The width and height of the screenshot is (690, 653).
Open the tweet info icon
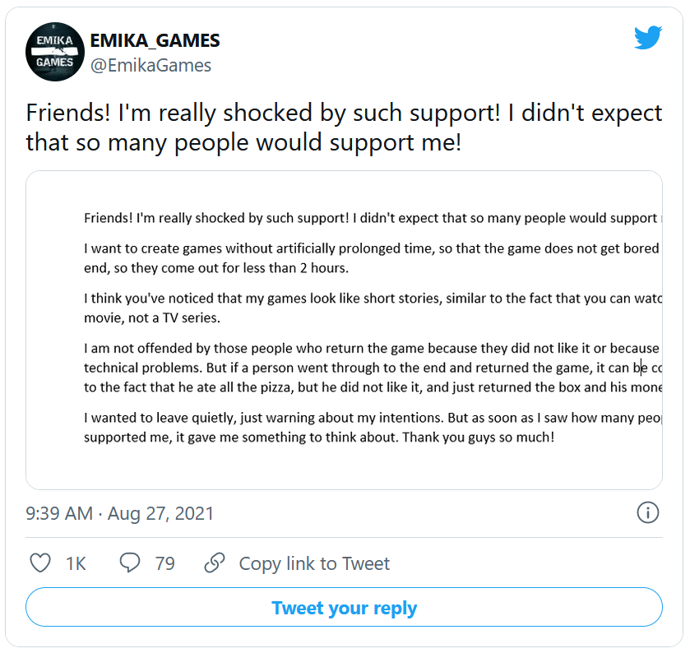pos(648,512)
